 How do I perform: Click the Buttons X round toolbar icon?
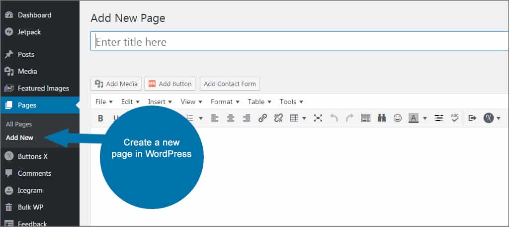pos(489,118)
